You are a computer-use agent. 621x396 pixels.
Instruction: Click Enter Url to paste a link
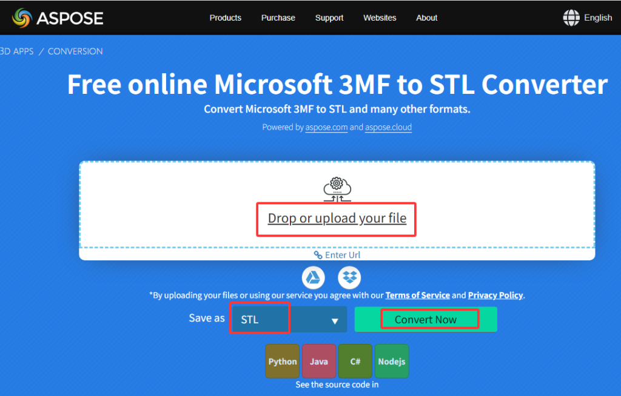pyautogui.click(x=337, y=254)
